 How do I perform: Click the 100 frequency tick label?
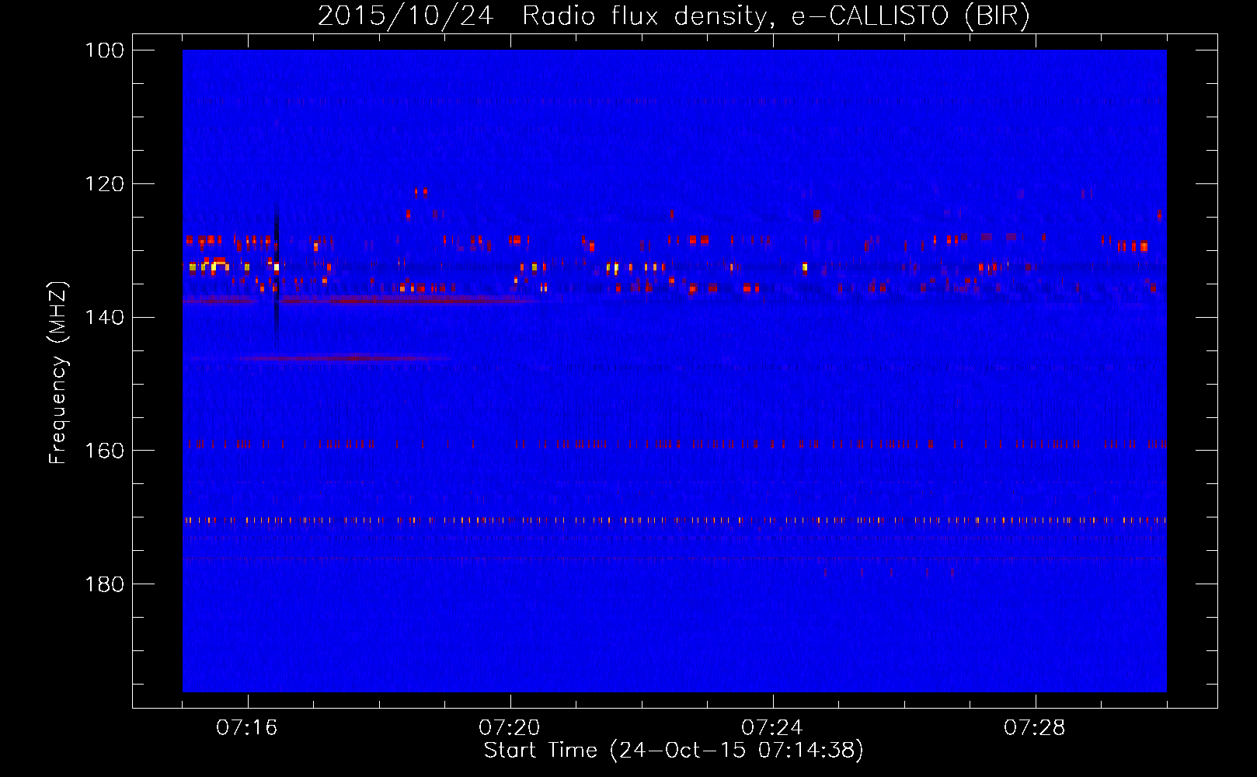point(105,51)
